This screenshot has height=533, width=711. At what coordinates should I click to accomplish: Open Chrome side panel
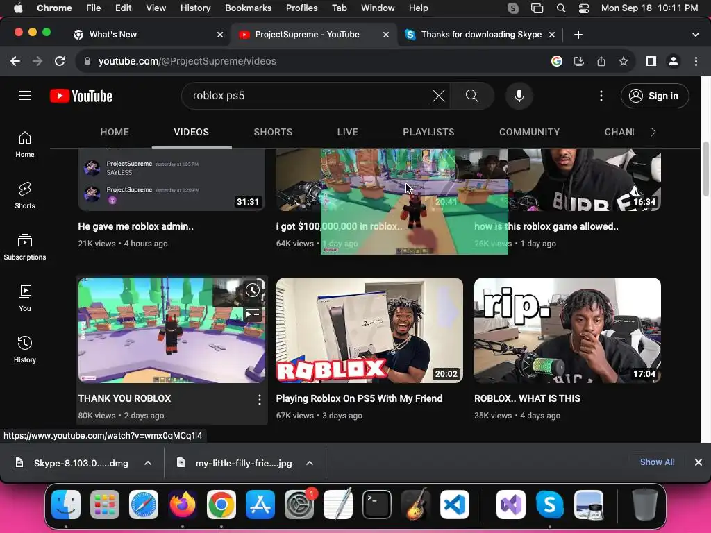coord(651,61)
